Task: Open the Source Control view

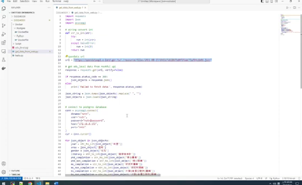Action: [x=4, y=26]
